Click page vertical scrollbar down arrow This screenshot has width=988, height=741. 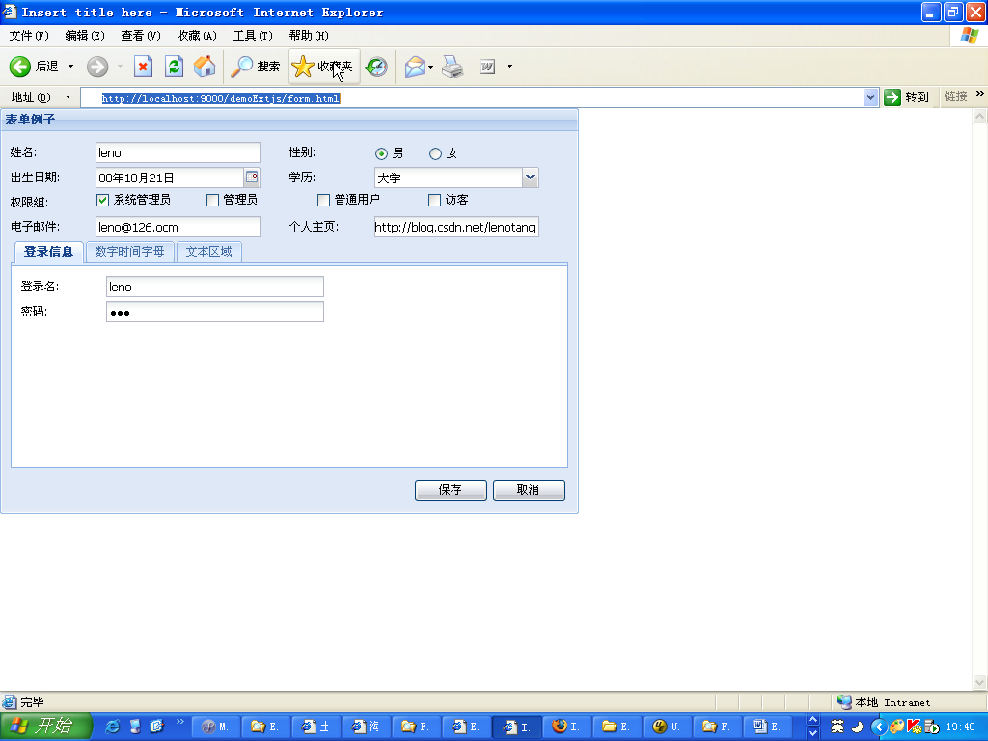[980, 682]
